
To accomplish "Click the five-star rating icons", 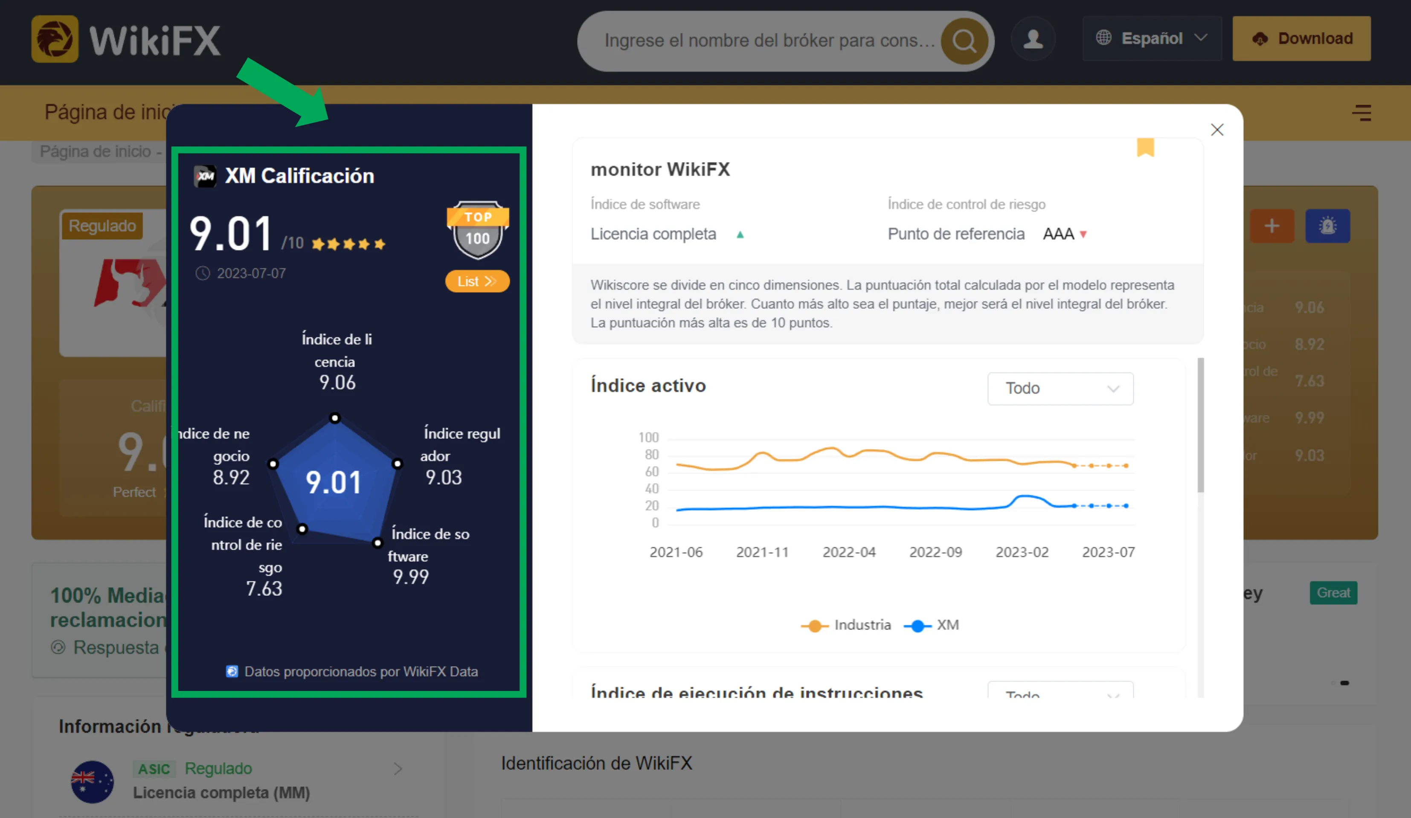I will coord(348,244).
